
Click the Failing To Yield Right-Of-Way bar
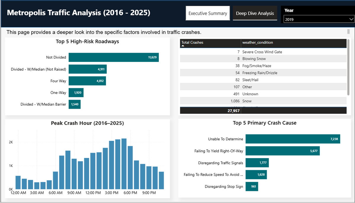click(283, 151)
